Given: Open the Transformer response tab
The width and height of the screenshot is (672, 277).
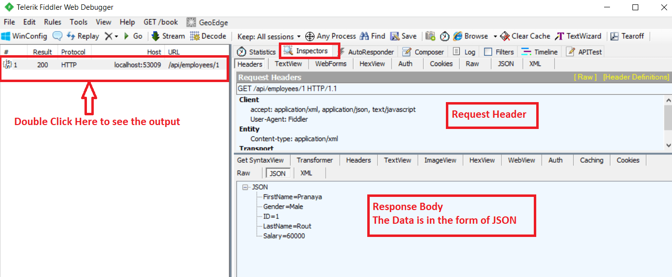Looking at the screenshot, I should [315, 160].
